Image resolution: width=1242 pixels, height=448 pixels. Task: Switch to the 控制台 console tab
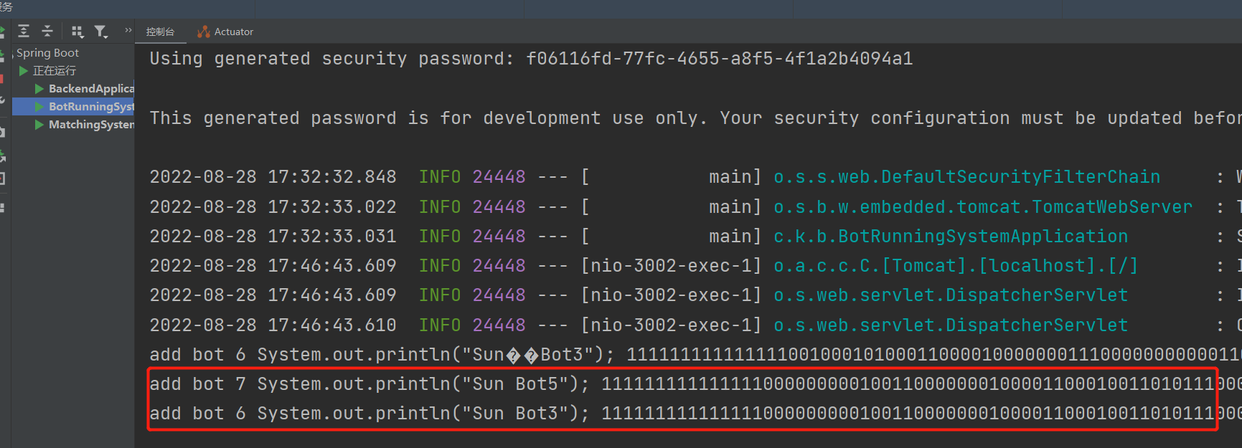160,32
